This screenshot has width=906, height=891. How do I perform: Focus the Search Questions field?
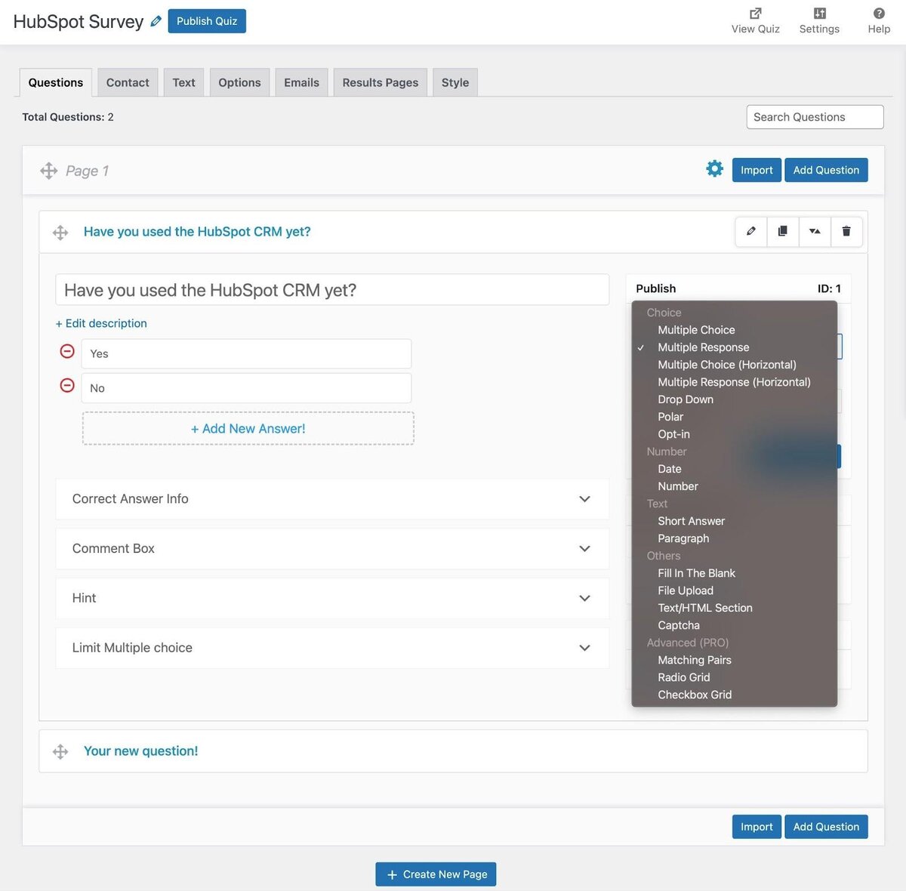pyautogui.click(x=815, y=117)
